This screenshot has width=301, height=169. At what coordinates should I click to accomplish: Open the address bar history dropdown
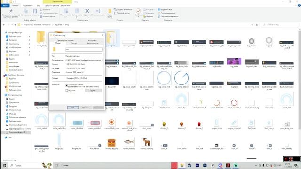pos(252,25)
